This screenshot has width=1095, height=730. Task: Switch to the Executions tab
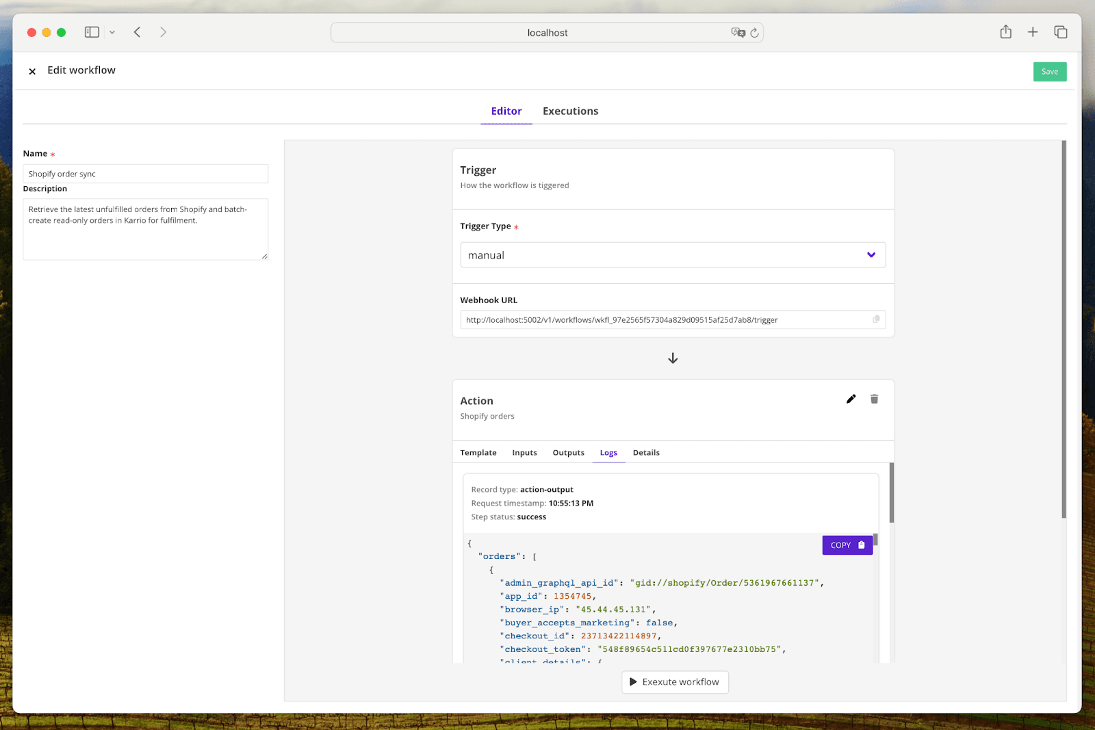570,111
